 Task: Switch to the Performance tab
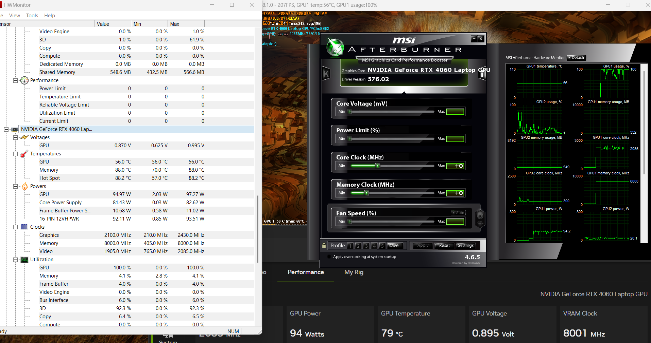pyautogui.click(x=306, y=272)
